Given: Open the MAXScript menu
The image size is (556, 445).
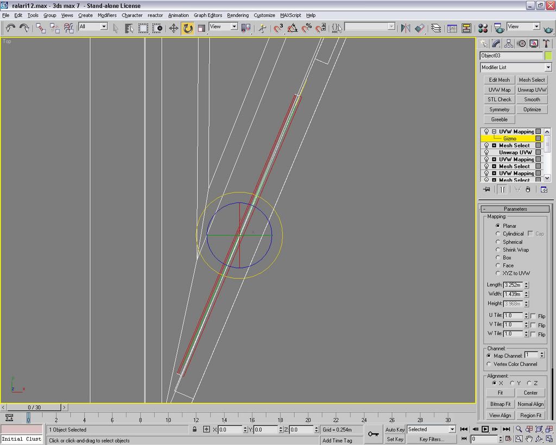Looking at the screenshot, I should (290, 15).
